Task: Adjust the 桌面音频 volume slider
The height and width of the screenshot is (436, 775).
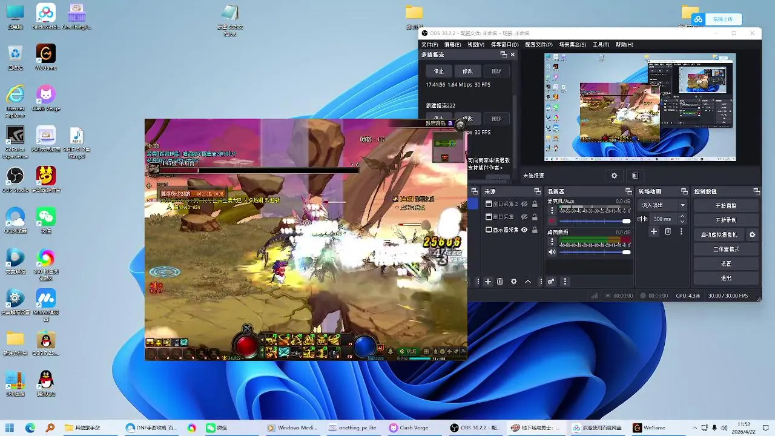Action: pyautogui.click(x=595, y=252)
